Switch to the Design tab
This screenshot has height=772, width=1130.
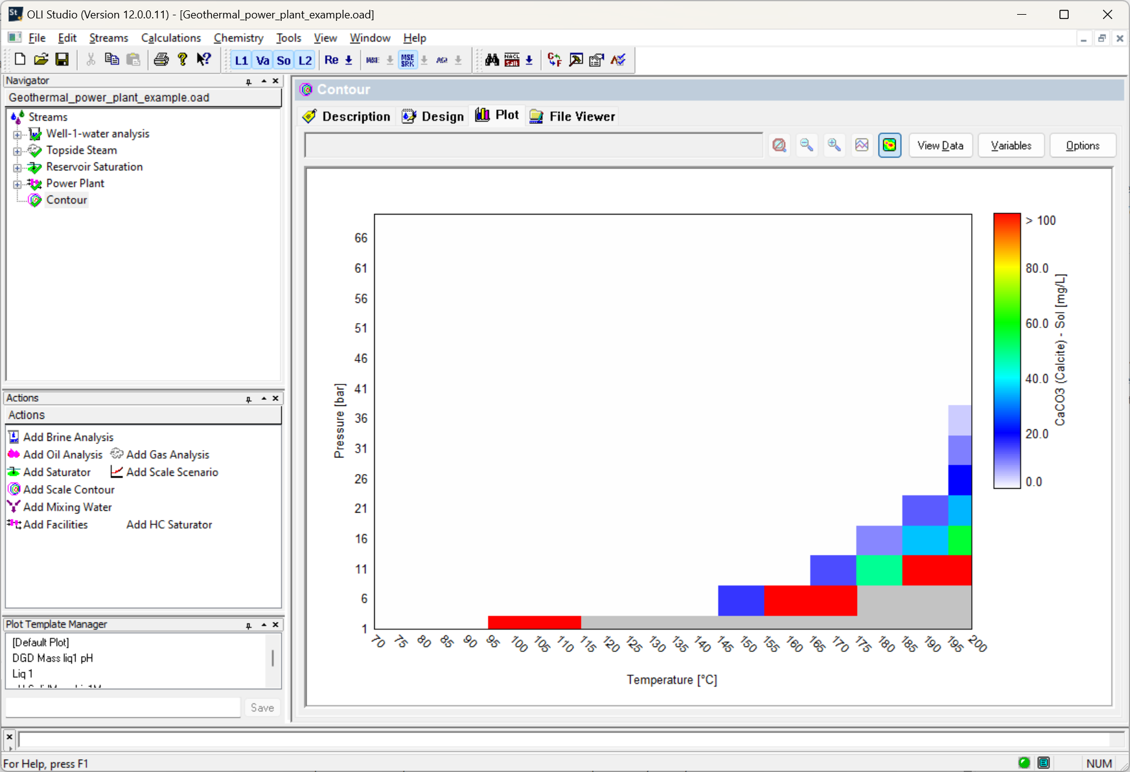[433, 117]
